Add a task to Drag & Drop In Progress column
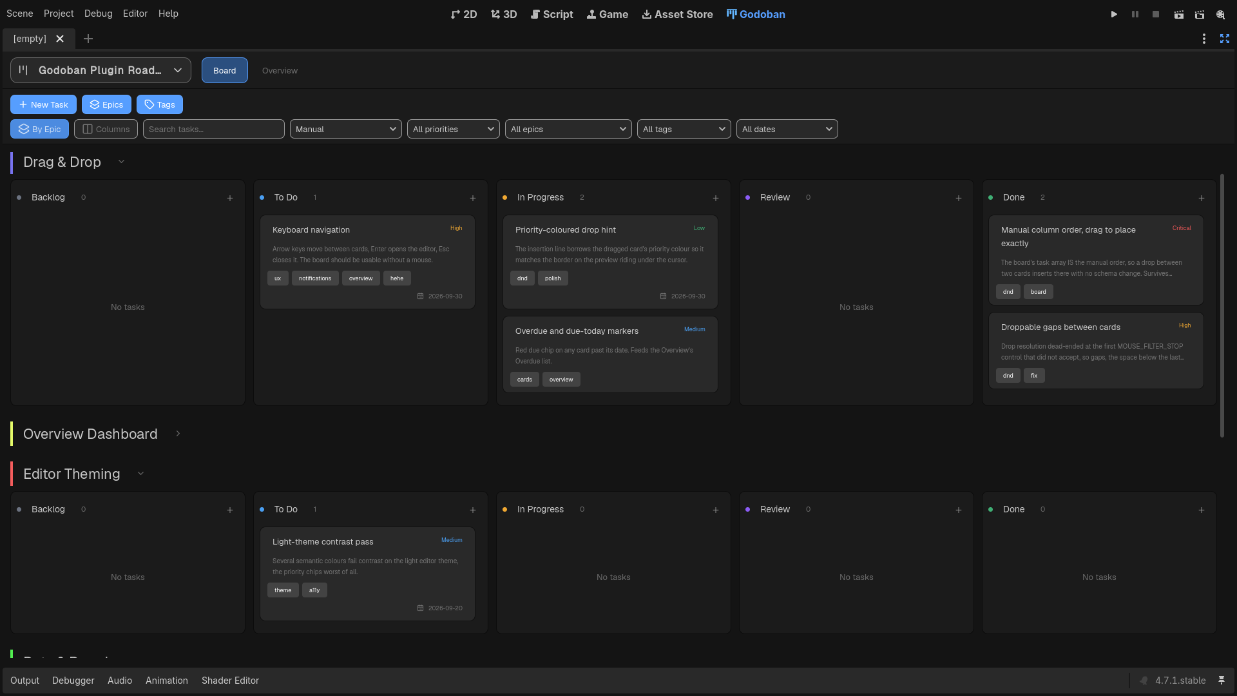The image size is (1237, 696). [716, 198]
